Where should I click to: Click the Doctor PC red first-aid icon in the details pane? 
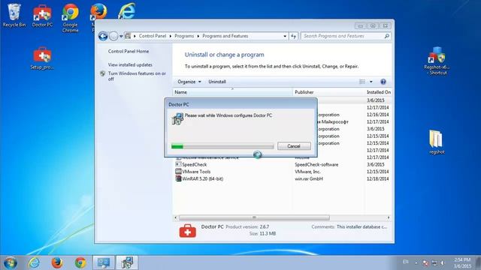pyautogui.click(x=187, y=231)
